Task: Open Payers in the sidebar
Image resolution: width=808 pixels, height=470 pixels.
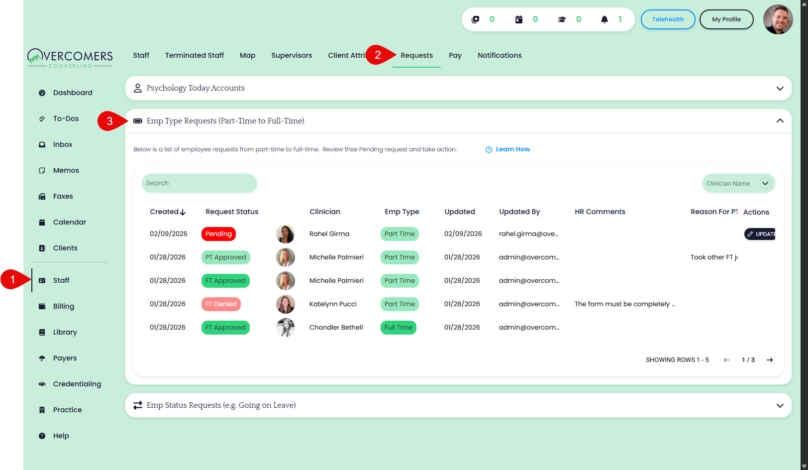Action: (65, 358)
